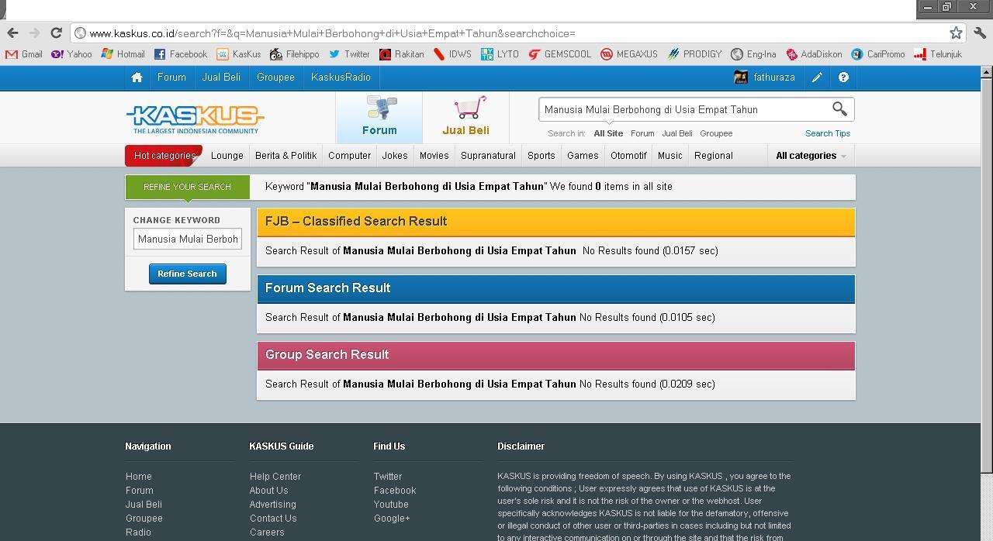Open the Movies category
The height and width of the screenshot is (541, 993).
pyautogui.click(x=434, y=156)
